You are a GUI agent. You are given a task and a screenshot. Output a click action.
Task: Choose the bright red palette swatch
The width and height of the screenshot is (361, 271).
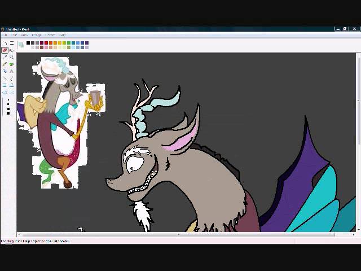[x=46, y=43]
